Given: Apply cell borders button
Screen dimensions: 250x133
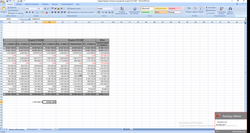Looking at the screenshot, I should [37, 12].
